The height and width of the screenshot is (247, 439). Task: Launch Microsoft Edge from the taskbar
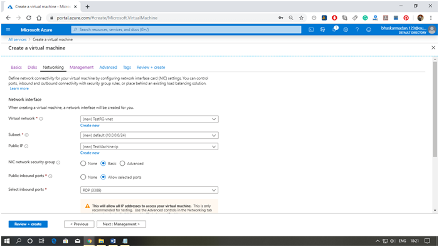tap(54, 241)
